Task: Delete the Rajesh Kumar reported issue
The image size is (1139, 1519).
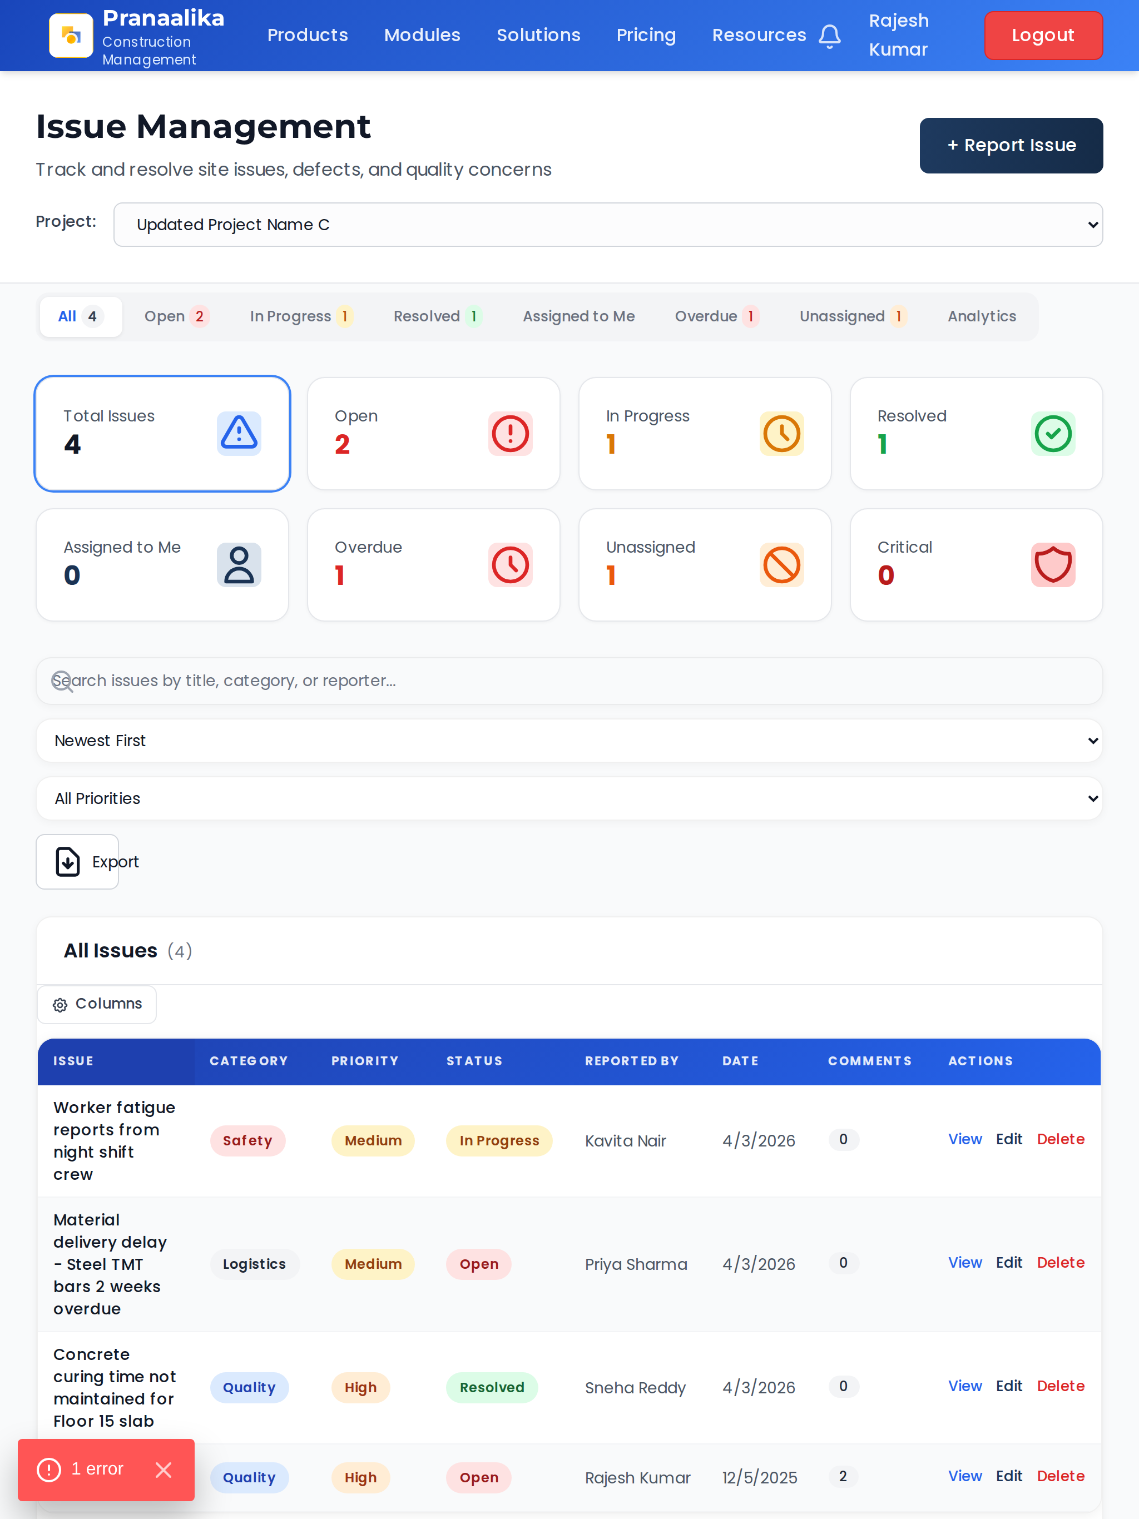Action: (x=1061, y=1476)
